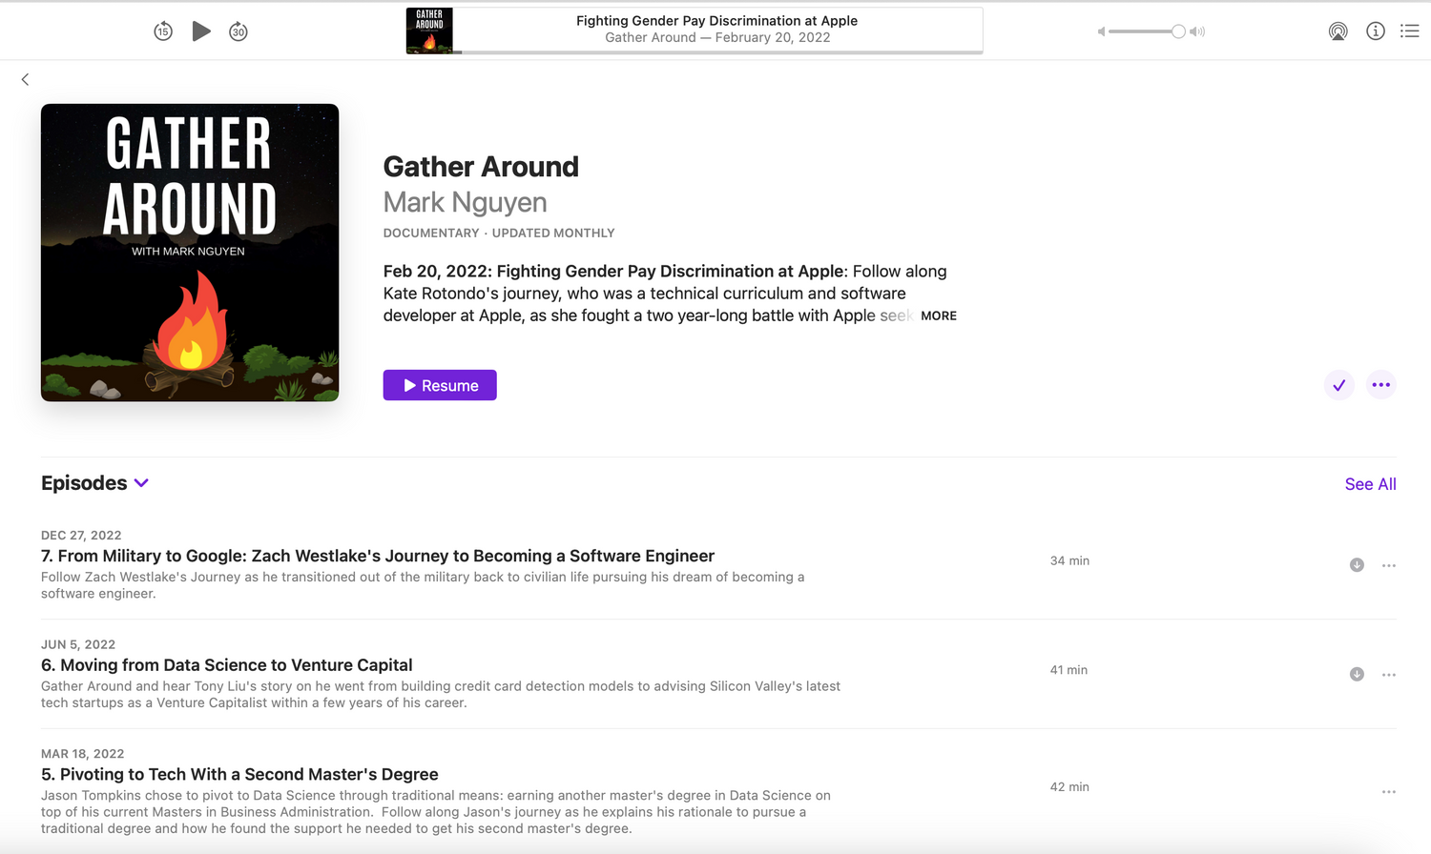Show episode info panel
The width and height of the screenshot is (1431, 854).
pos(1375,31)
